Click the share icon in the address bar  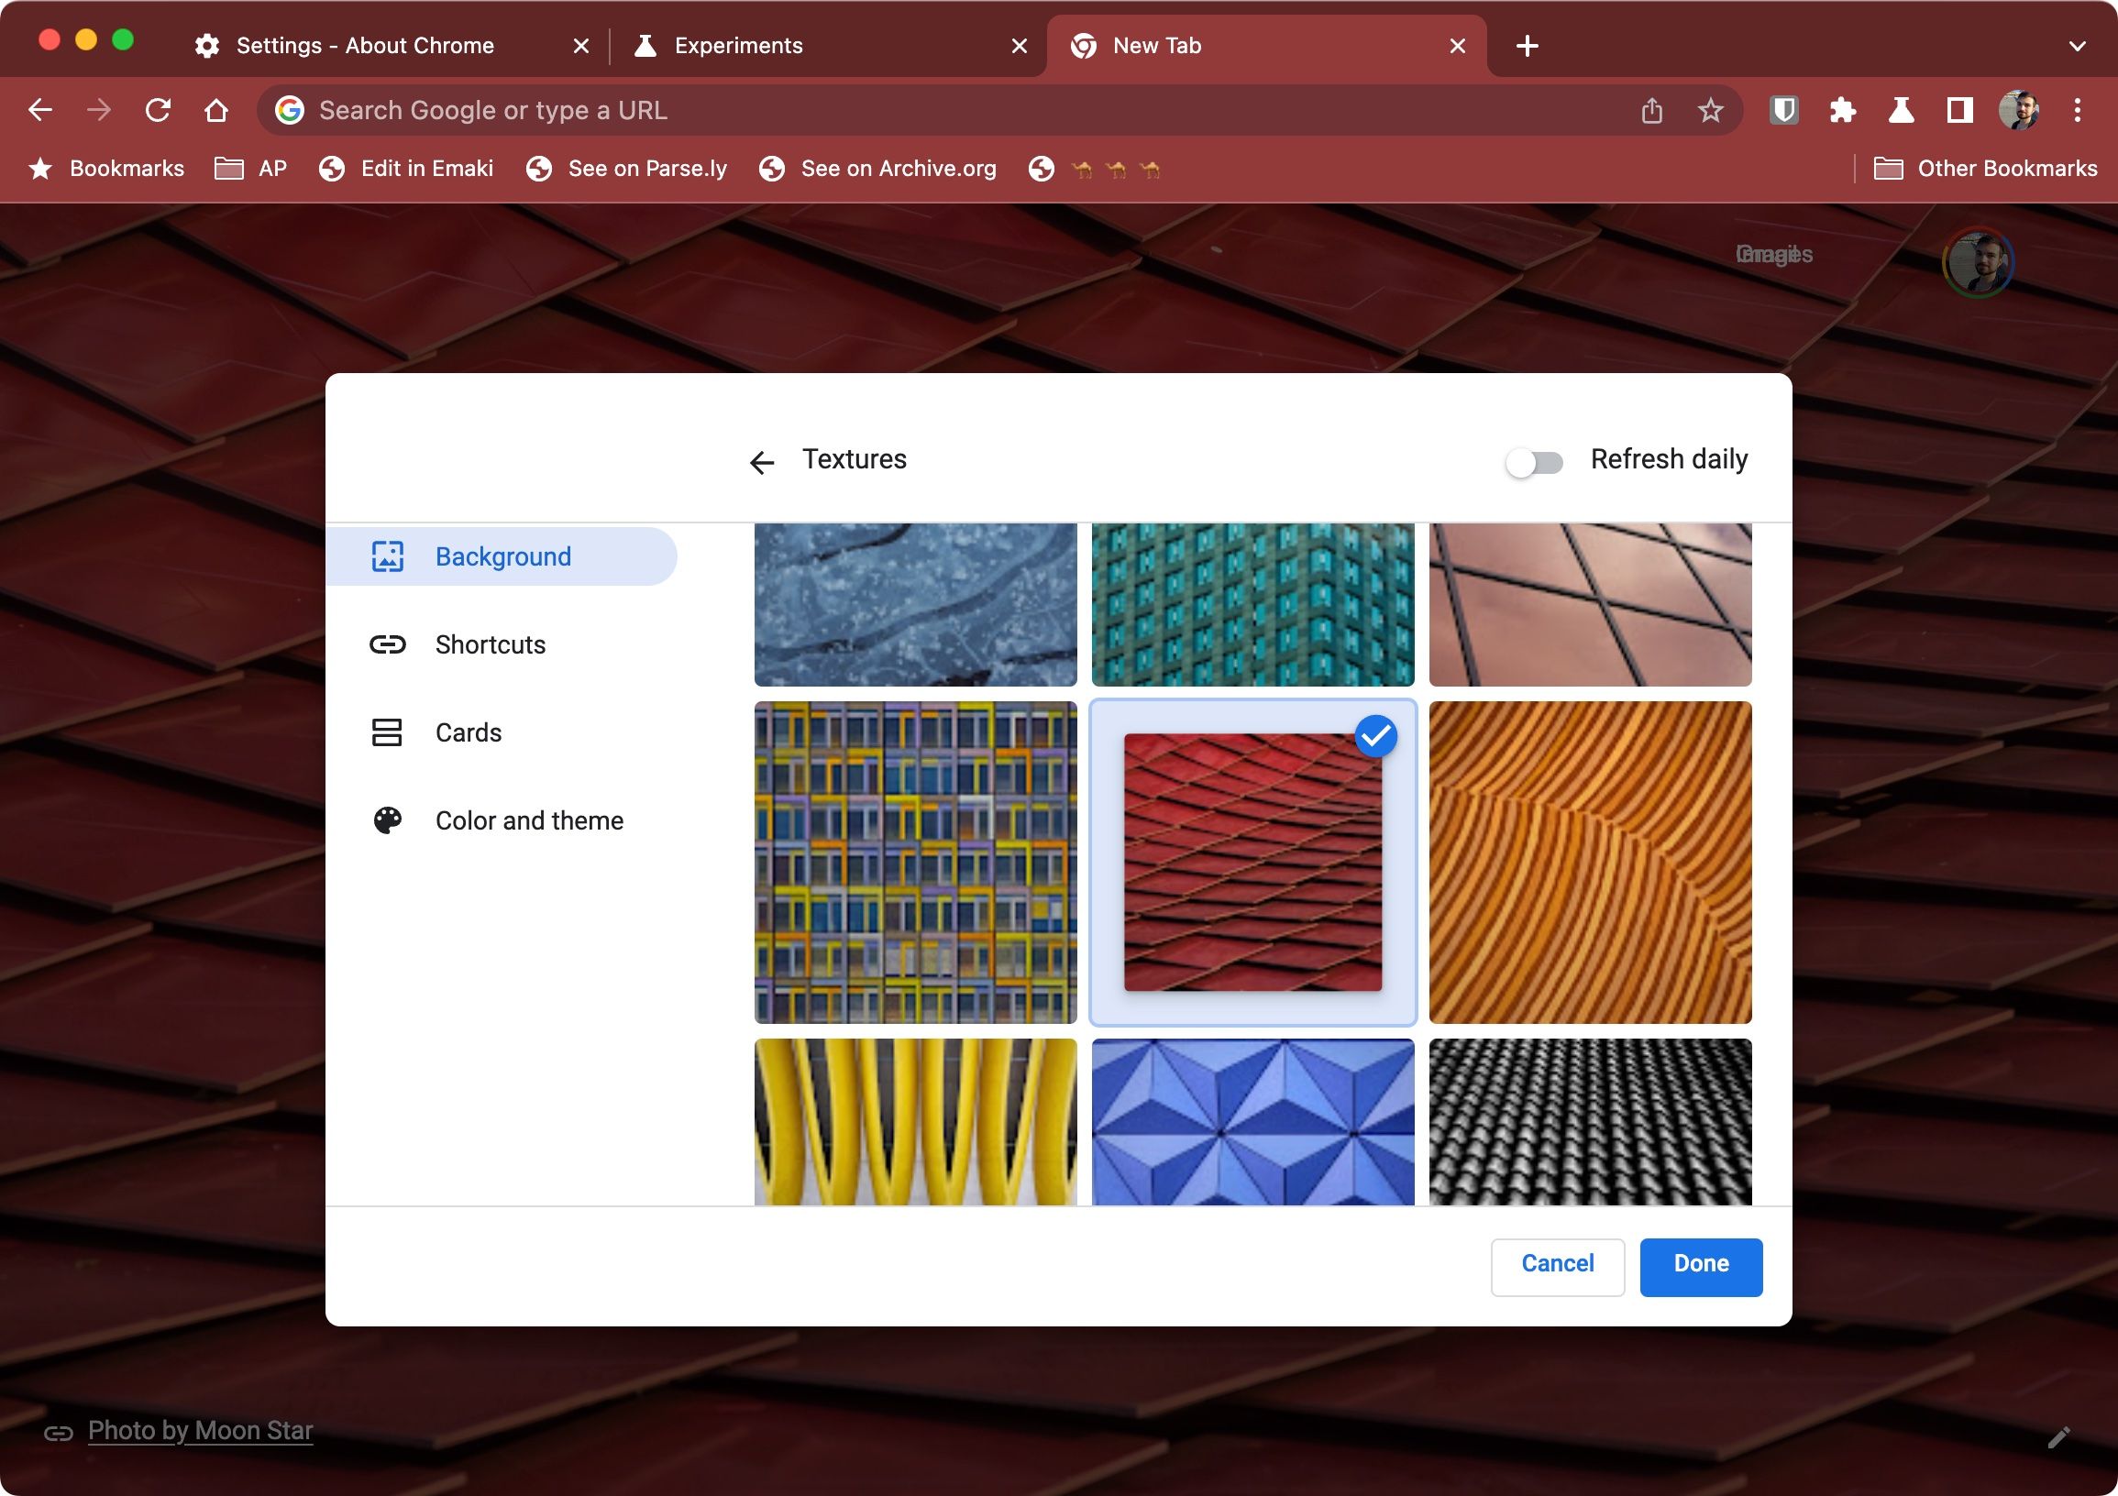point(1651,110)
